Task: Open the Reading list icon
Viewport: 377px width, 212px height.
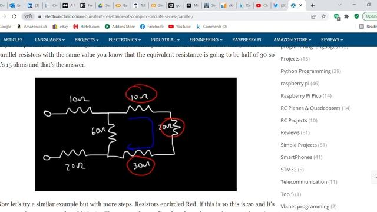Action: coord(361,26)
